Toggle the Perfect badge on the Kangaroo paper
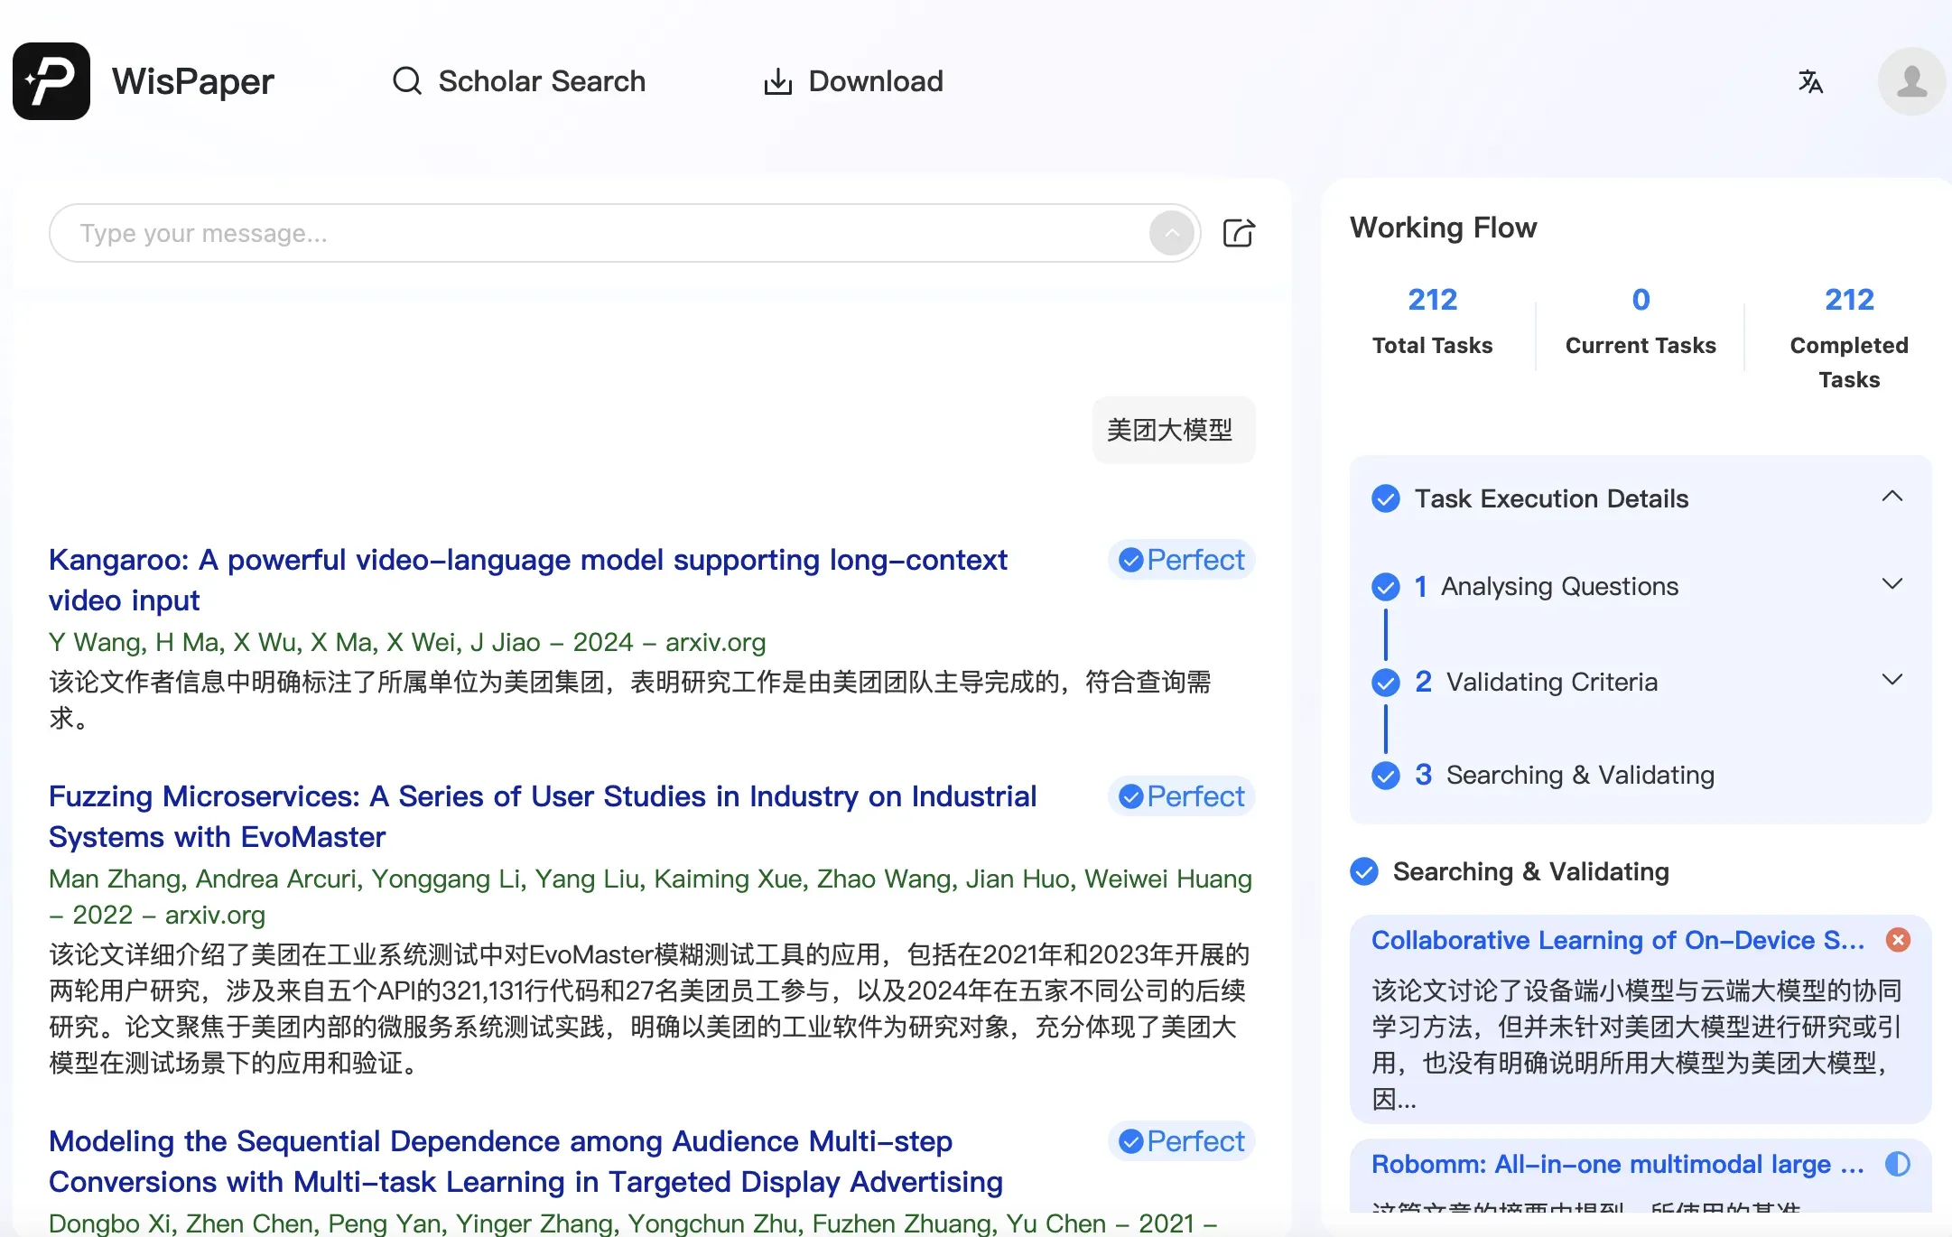Screen dimensions: 1952x1237 pyautogui.click(x=1181, y=560)
